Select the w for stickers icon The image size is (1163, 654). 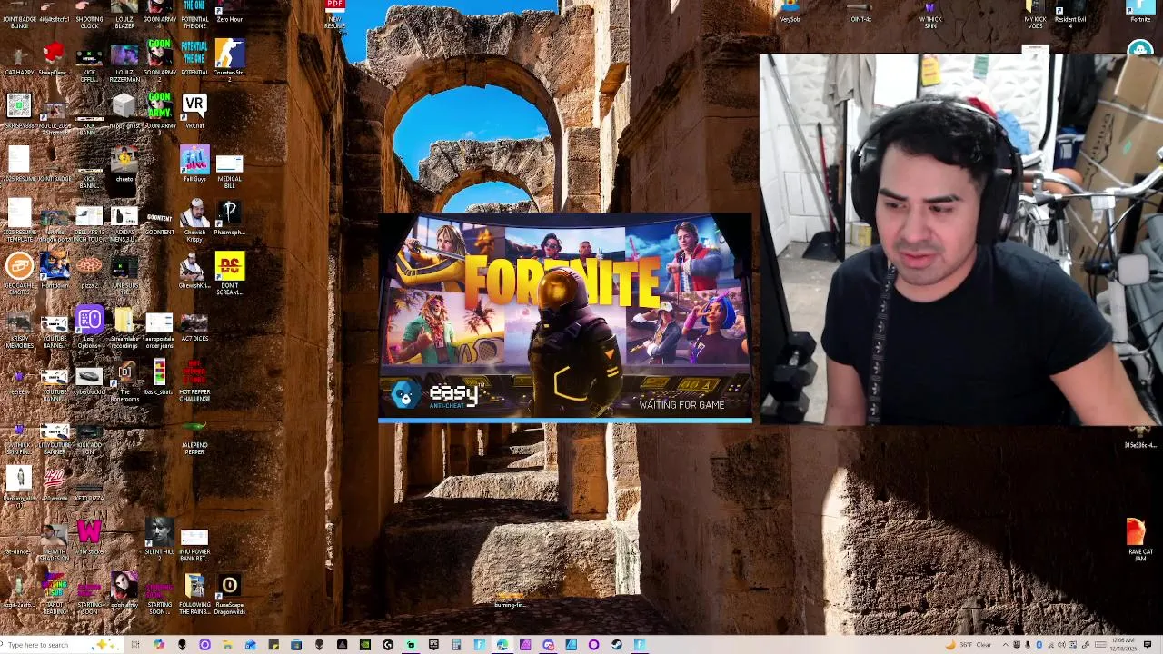click(x=89, y=536)
